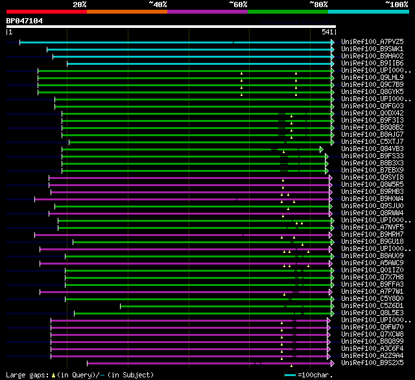Select label UniRef100_B9RHB3
The width and height of the screenshot is (415, 380).
[x=372, y=192]
